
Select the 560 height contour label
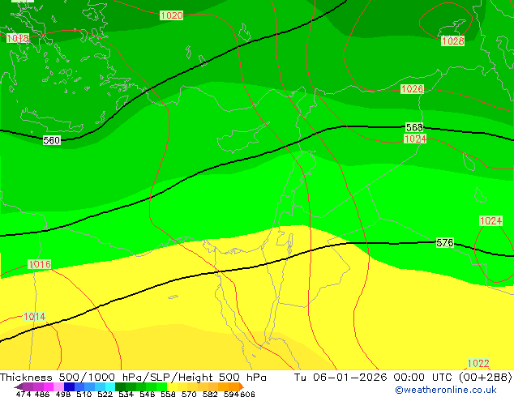[x=51, y=140]
